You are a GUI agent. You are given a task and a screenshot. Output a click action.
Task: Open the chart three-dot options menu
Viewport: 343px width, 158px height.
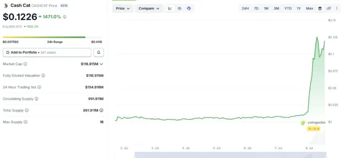[337, 8]
